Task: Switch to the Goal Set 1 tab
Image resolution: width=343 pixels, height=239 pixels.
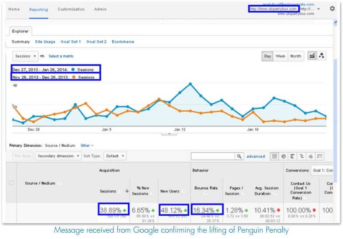Action: tap(71, 42)
